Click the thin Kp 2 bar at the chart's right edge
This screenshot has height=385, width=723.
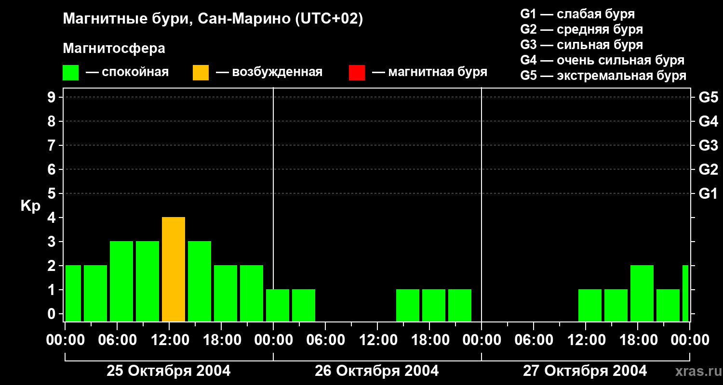(x=685, y=294)
